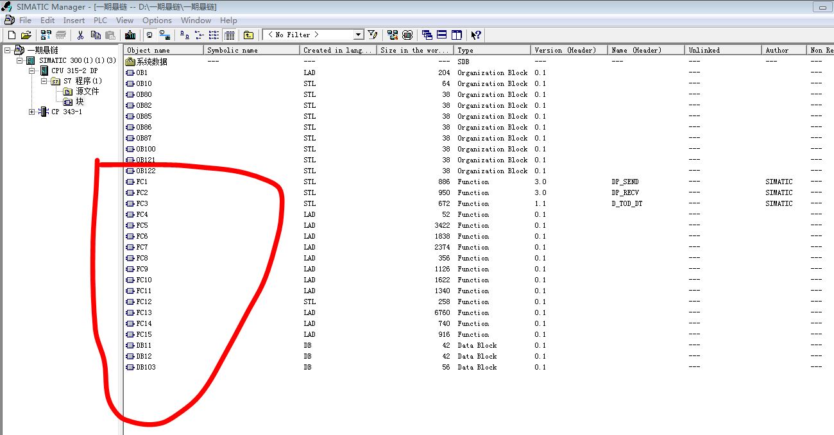Click the Up One Level folder icon
The height and width of the screenshot is (435, 834).
[x=248, y=35]
